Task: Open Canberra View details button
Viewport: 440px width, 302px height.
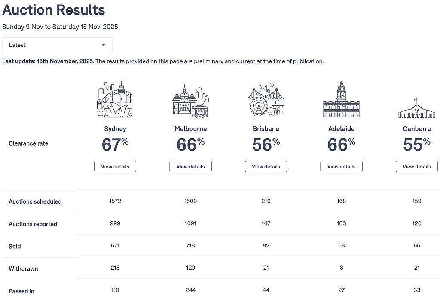Action: [x=417, y=166]
